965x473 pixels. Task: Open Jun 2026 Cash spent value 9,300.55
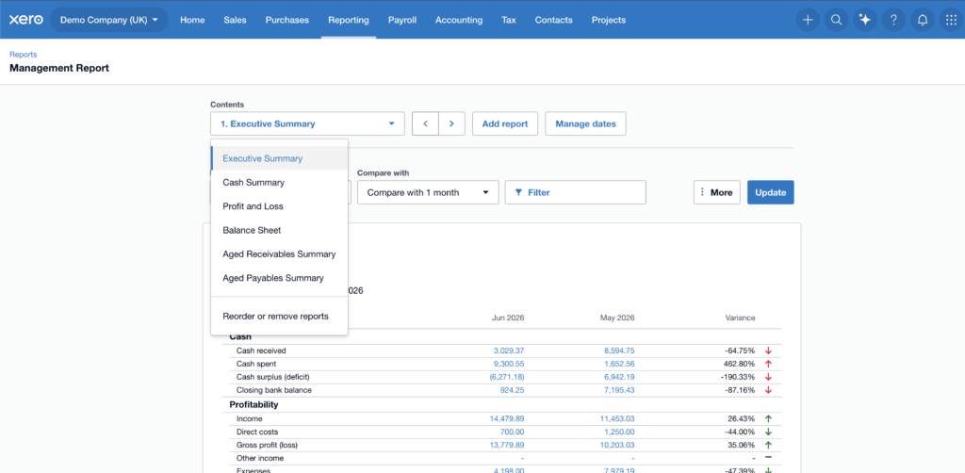pyautogui.click(x=509, y=364)
